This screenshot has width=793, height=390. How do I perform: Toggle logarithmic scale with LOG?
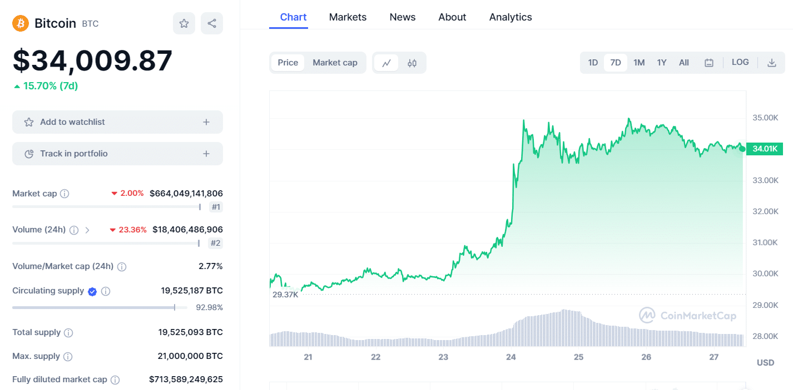[740, 62]
